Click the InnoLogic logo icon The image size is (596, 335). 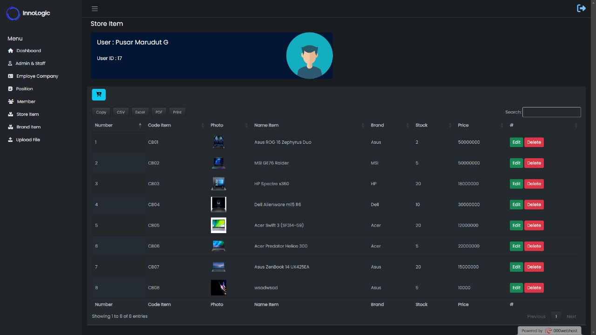(13, 13)
